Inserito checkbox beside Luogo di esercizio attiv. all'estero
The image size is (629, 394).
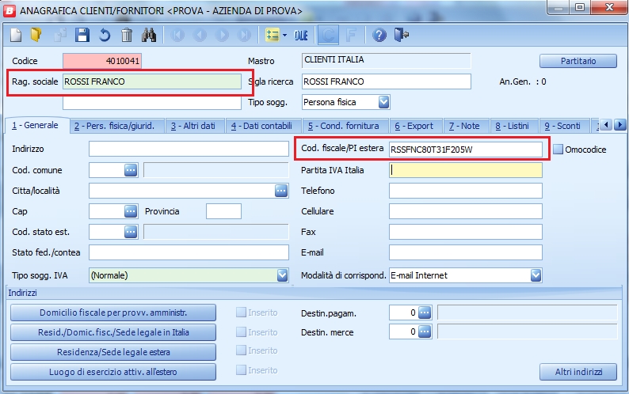(x=241, y=370)
